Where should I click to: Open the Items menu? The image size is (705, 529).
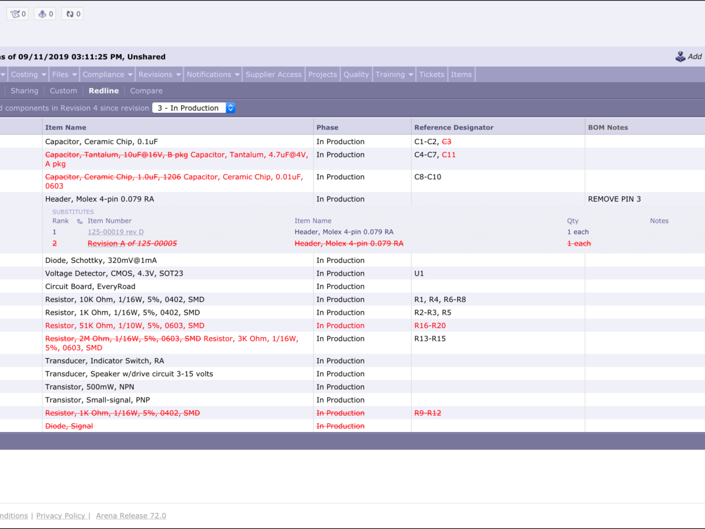(461, 74)
